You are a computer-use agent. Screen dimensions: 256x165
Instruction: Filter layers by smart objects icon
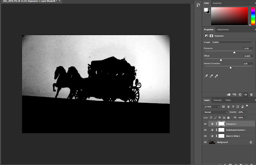[x=242, y=106]
